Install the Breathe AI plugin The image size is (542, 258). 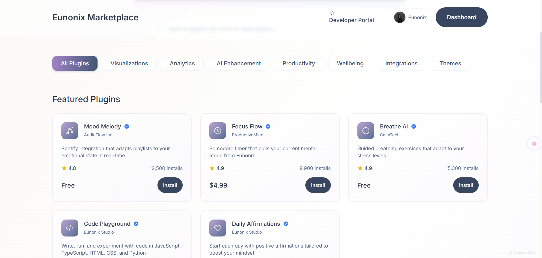[x=466, y=185]
